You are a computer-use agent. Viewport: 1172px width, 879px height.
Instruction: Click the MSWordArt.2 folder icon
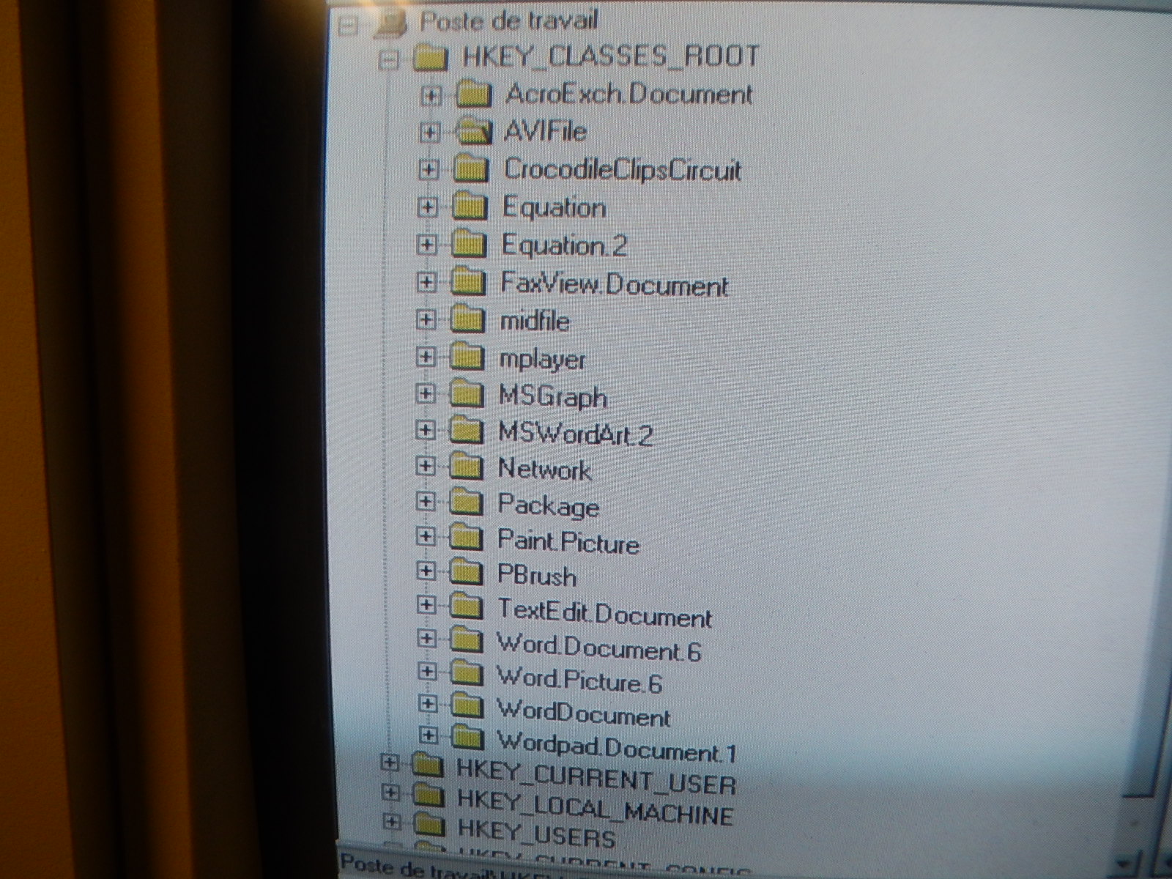466,430
